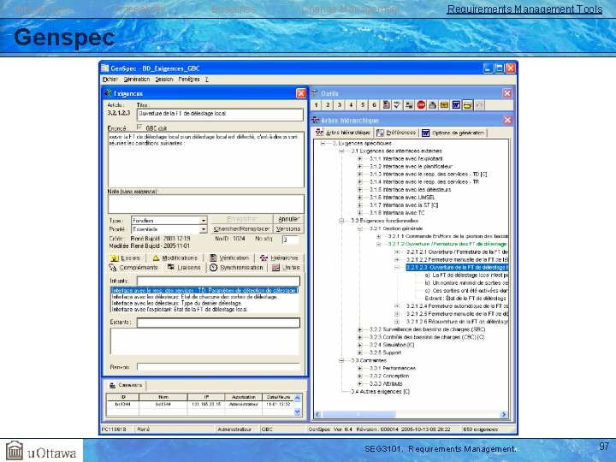Expand node 3.2.4 Simulation

pos(360,345)
